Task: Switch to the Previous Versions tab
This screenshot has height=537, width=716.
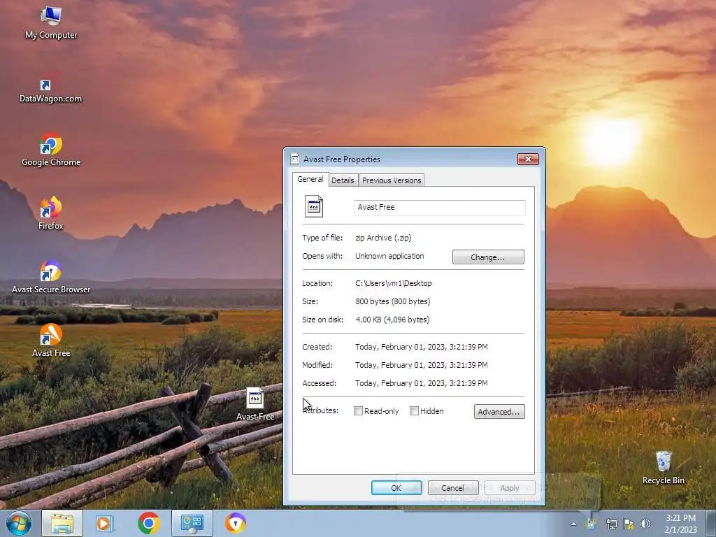Action: pos(392,180)
